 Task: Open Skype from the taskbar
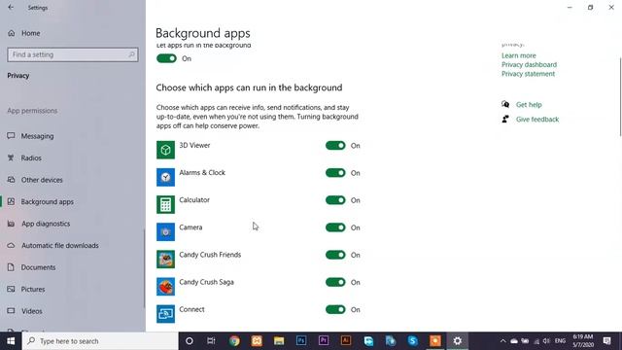pyautogui.click(x=412, y=341)
